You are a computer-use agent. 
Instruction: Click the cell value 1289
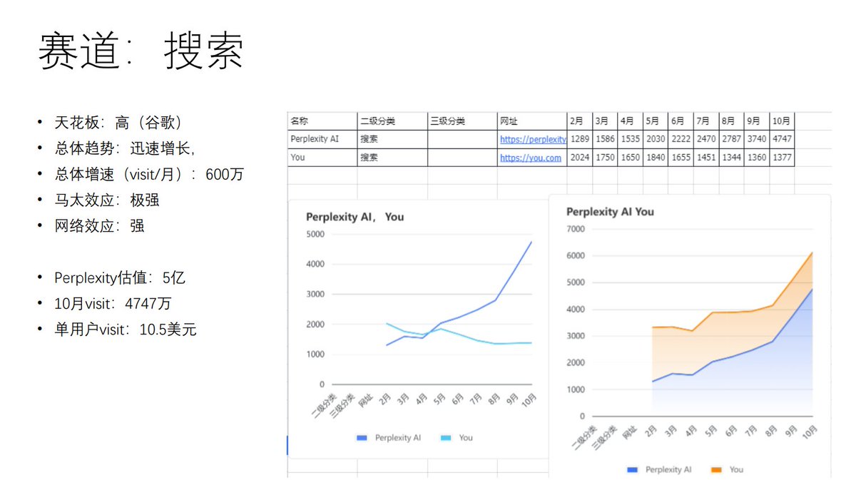pos(580,139)
